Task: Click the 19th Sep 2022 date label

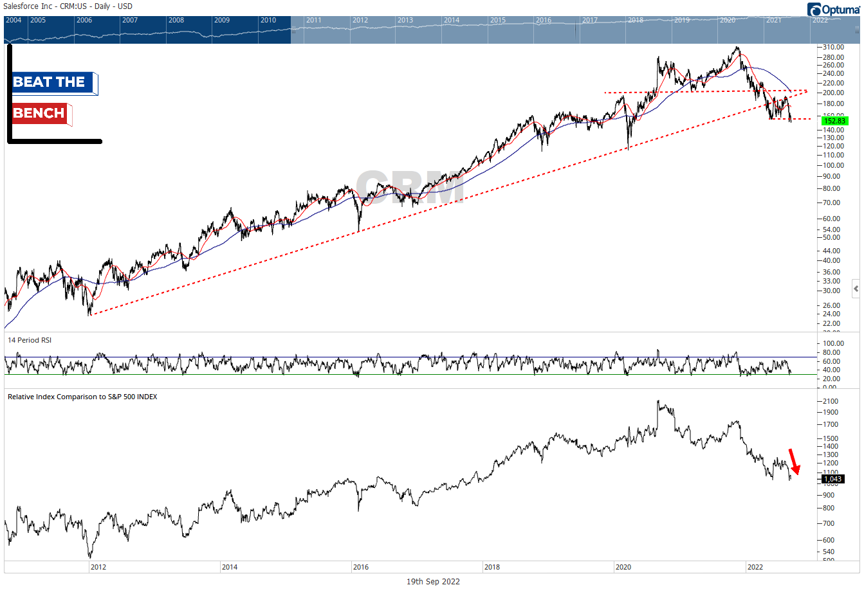Action: [x=433, y=582]
